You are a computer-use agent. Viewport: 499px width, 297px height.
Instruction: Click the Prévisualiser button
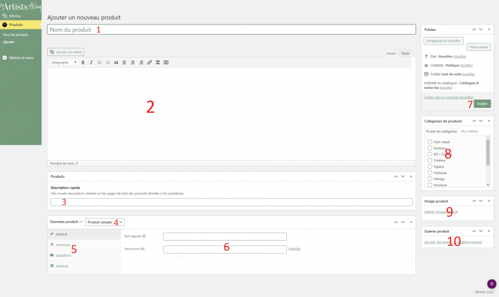pos(478,47)
